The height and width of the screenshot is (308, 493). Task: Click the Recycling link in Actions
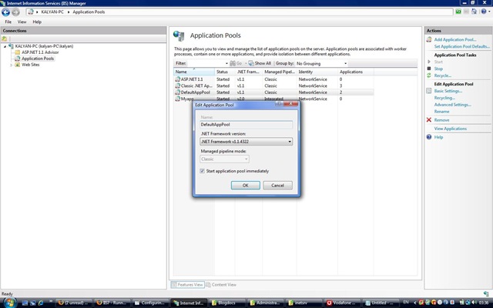point(444,98)
